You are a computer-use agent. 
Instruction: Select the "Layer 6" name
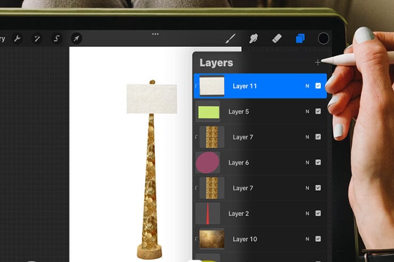click(x=239, y=163)
